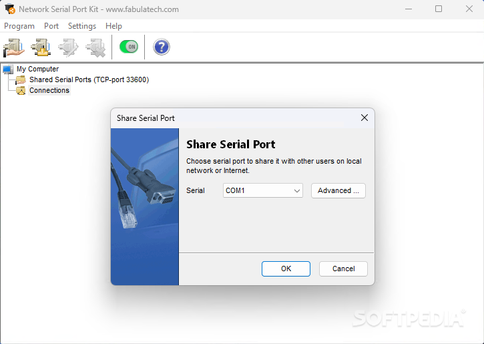Click the Advanced ... button
The width and height of the screenshot is (484, 344).
tap(338, 190)
